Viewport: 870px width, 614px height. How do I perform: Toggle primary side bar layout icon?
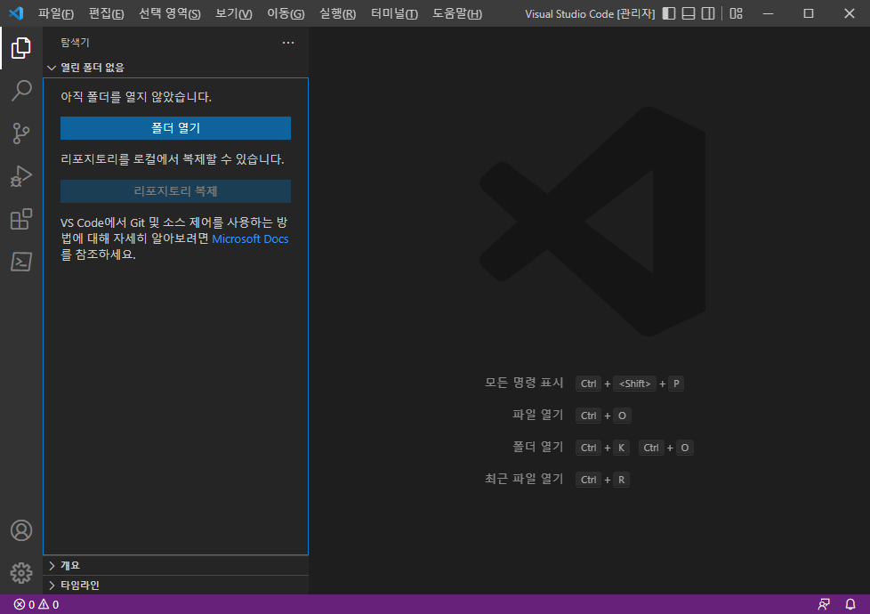(x=669, y=13)
